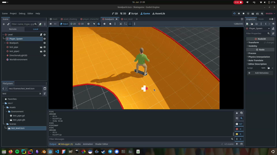The height and width of the screenshot is (155, 277).
Task: Hide the Player_Spawn node
Action: [45, 39]
